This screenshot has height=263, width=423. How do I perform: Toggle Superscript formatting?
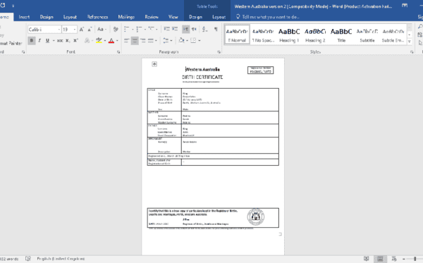tap(76, 40)
